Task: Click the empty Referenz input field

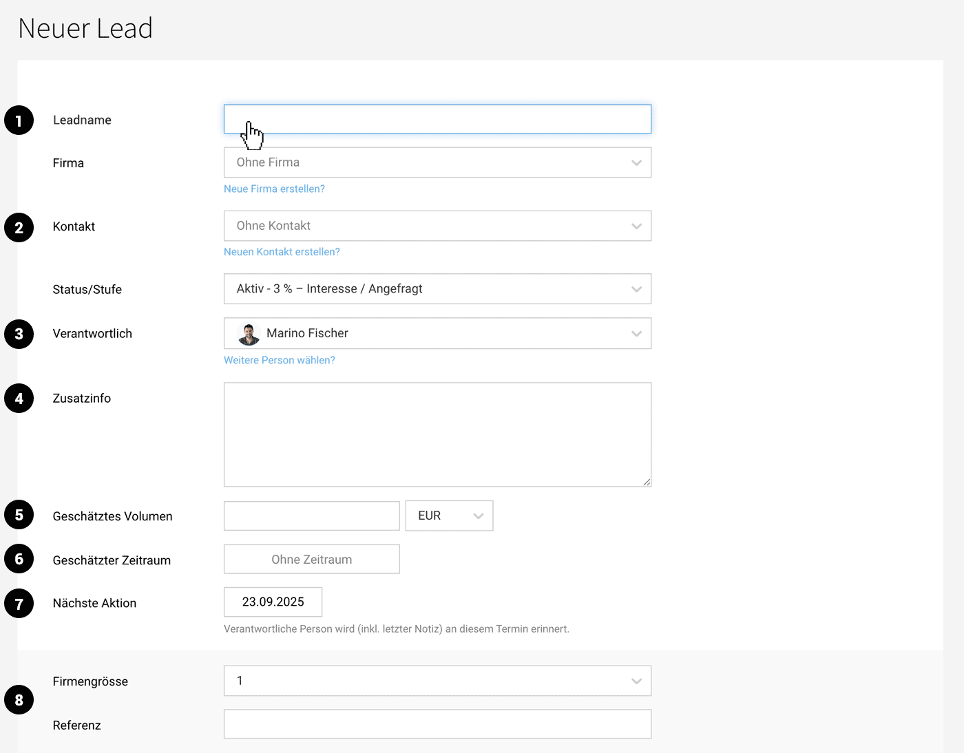Action: (x=437, y=723)
